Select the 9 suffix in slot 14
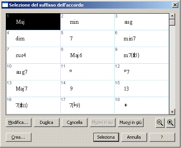 point(88,89)
